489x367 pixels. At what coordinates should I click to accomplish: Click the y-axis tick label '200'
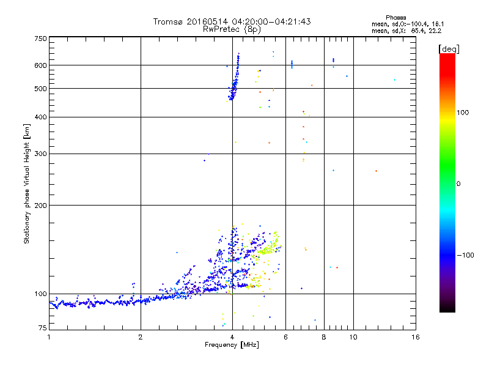click(40, 206)
